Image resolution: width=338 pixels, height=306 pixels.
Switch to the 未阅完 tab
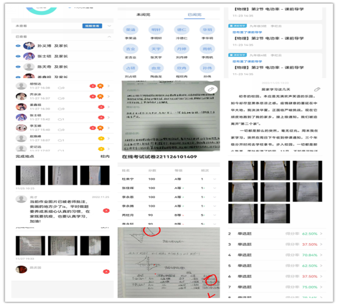coord(143,15)
